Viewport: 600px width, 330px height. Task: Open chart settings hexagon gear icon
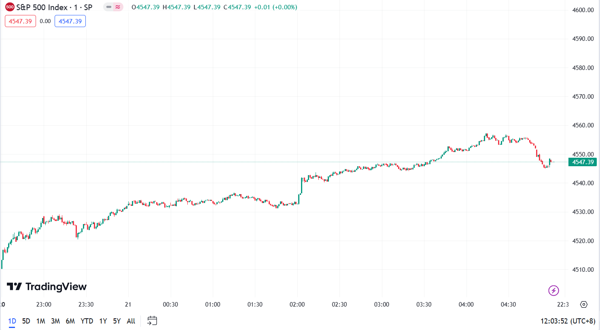pyautogui.click(x=583, y=305)
